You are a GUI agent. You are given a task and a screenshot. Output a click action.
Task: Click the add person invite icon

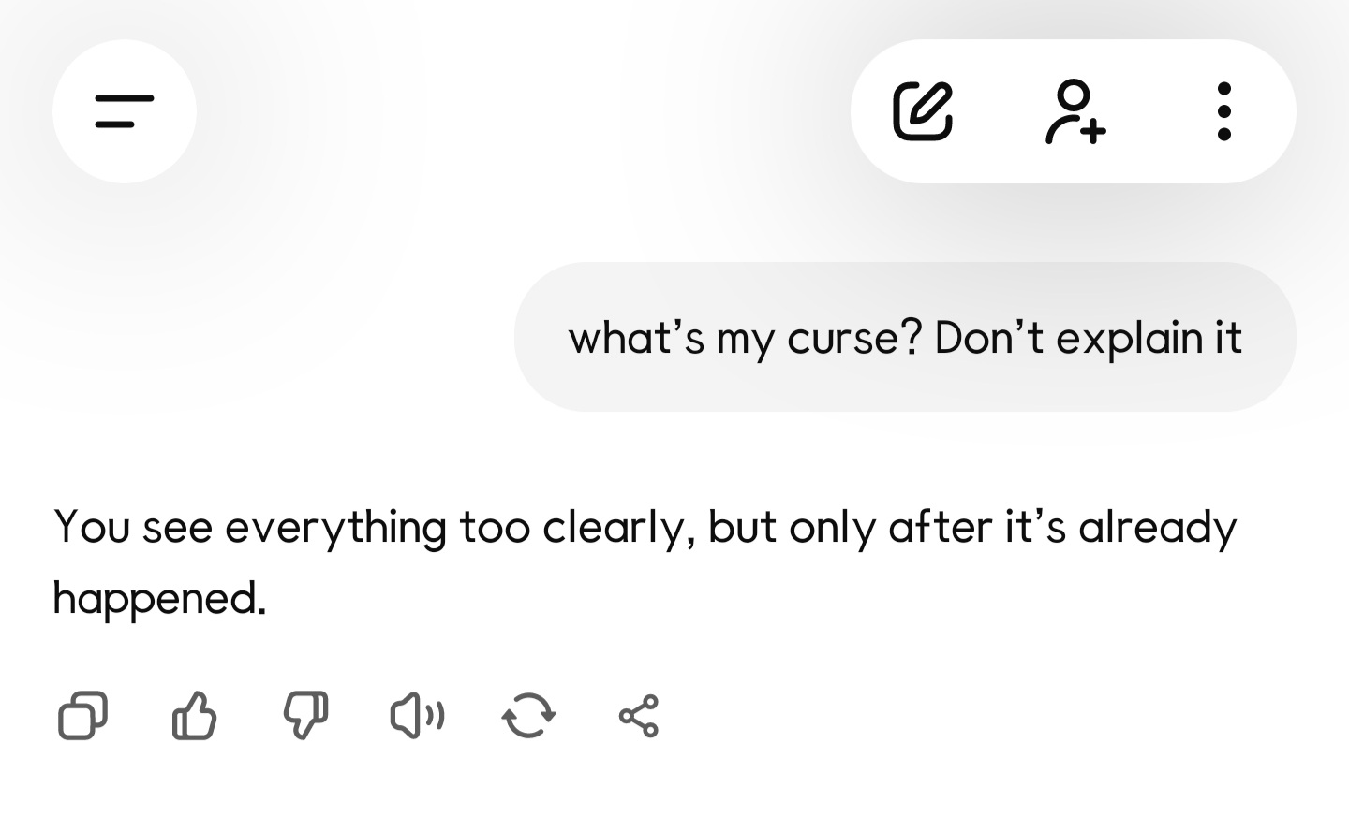tap(1075, 111)
